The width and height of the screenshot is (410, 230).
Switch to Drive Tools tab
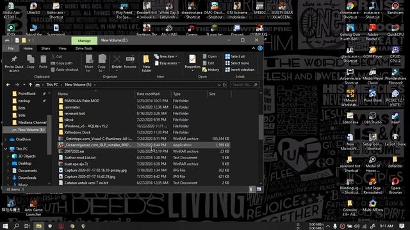84,49
